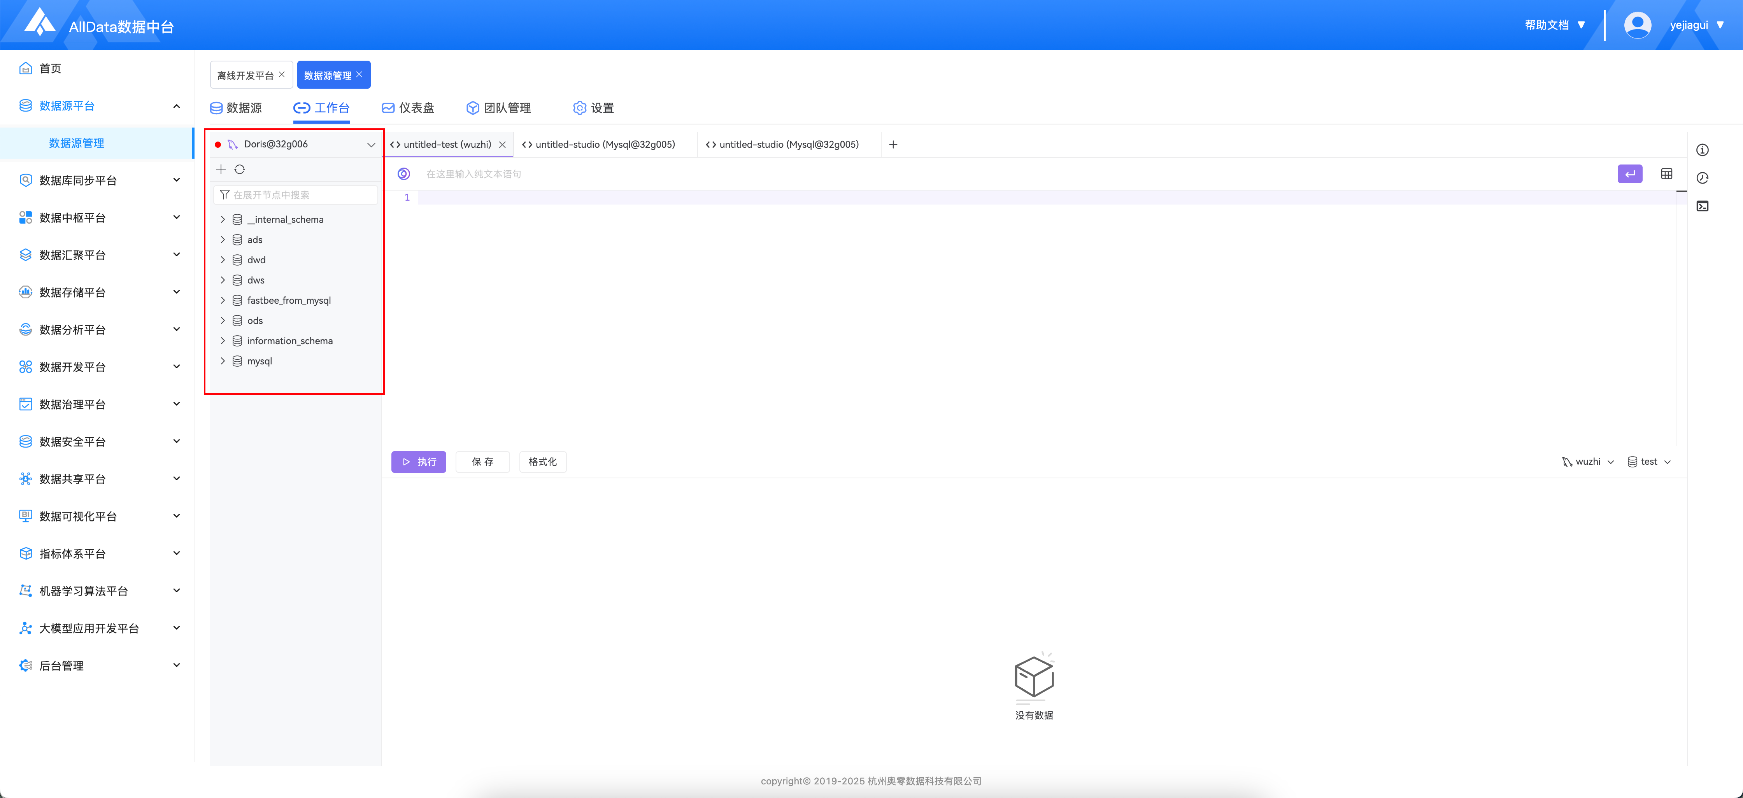Open the console terminal icon in right sidebar
This screenshot has height=798, width=1743.
tap(1703, 206)
